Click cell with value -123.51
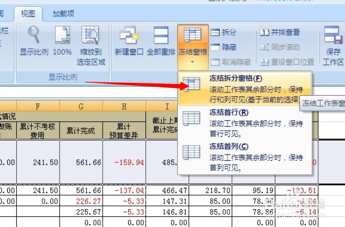Screen dimensions: 345x227 click(297, 190)
